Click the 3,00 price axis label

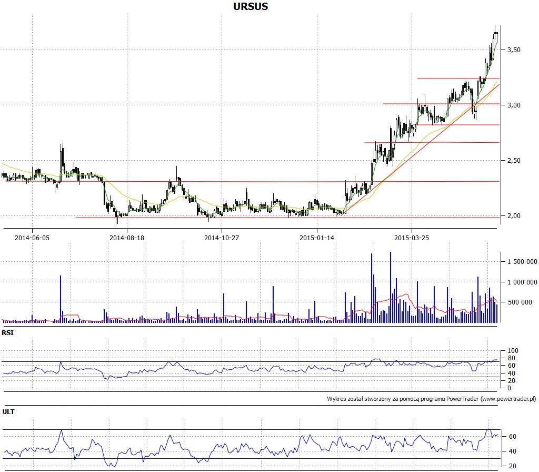click(514, 105)
